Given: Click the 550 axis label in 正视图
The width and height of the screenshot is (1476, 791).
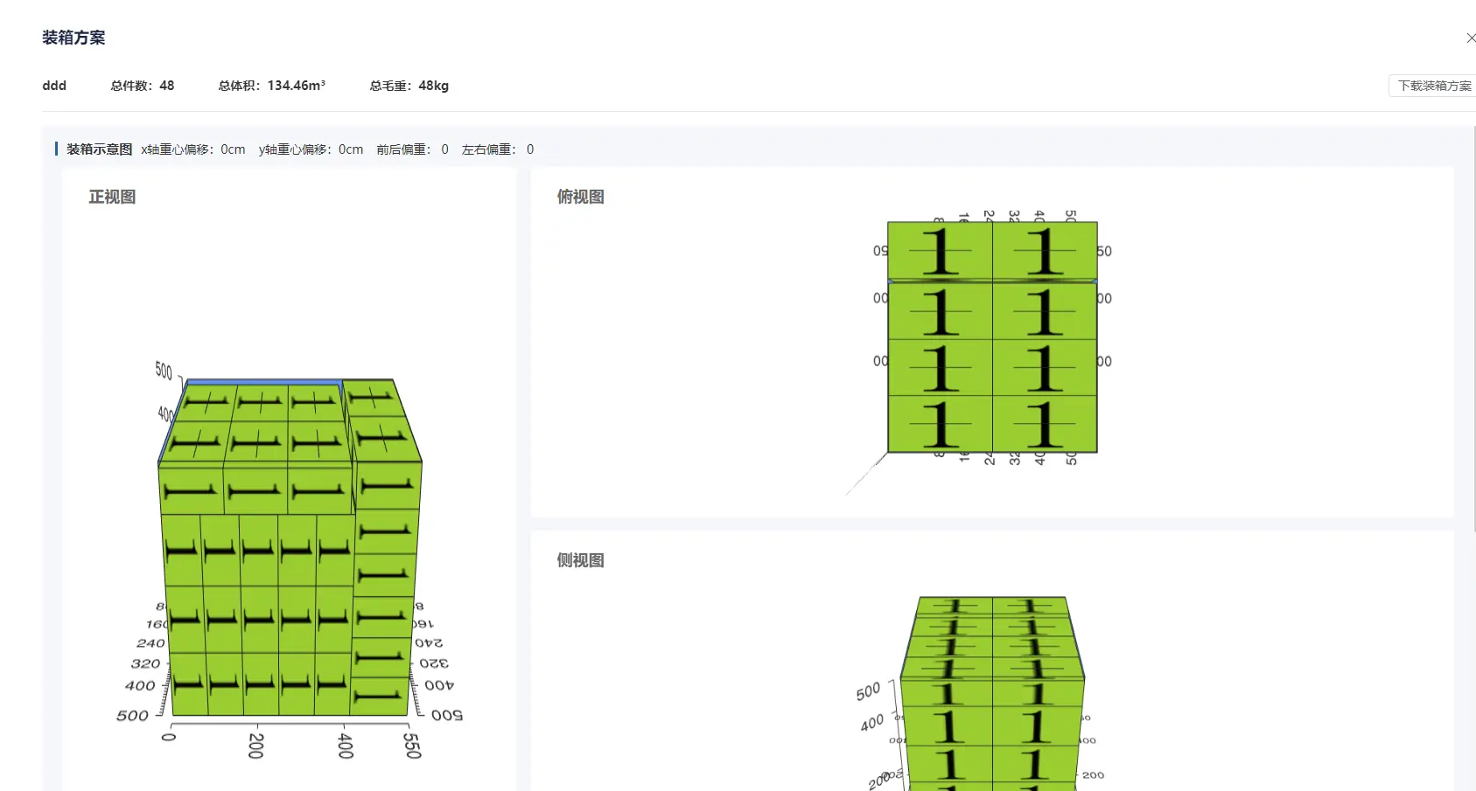Looking at the screenshot, I should click(x=411, y=746).
